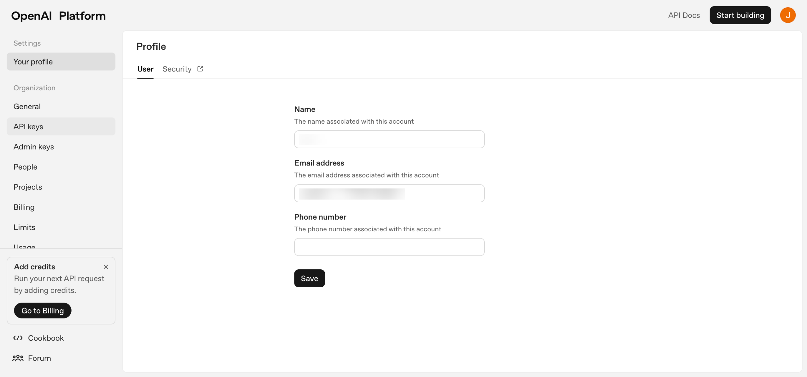Switch to the User tab

(145, 69)
